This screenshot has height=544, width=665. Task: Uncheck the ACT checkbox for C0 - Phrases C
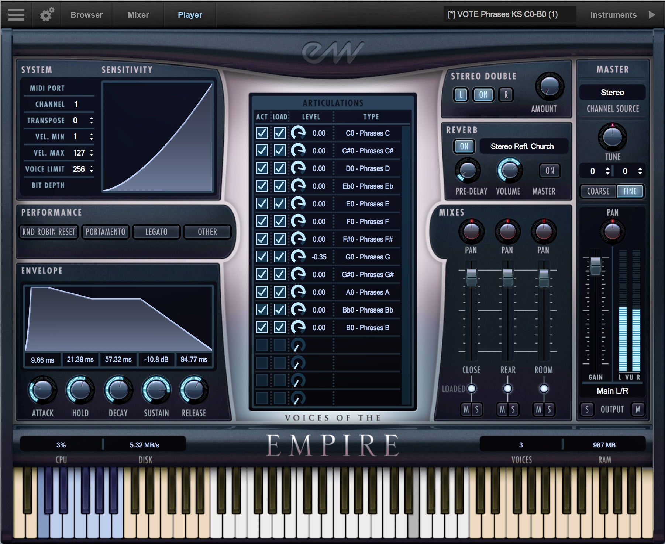(262, 133)
